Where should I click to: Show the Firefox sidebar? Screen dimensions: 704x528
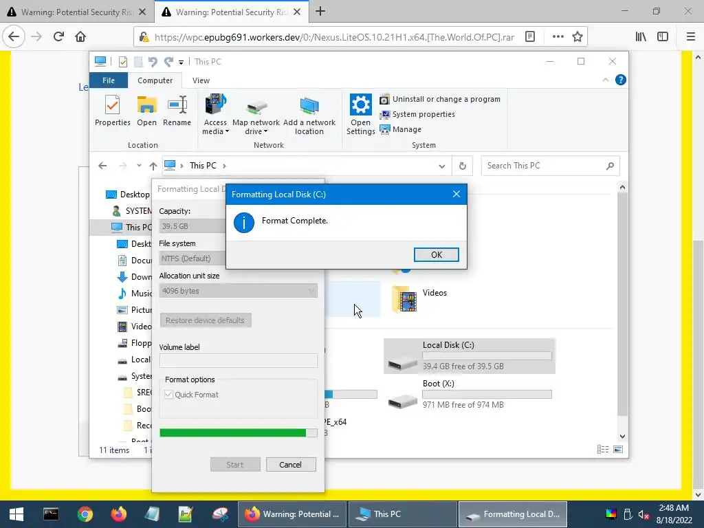[x=663, y=36]
